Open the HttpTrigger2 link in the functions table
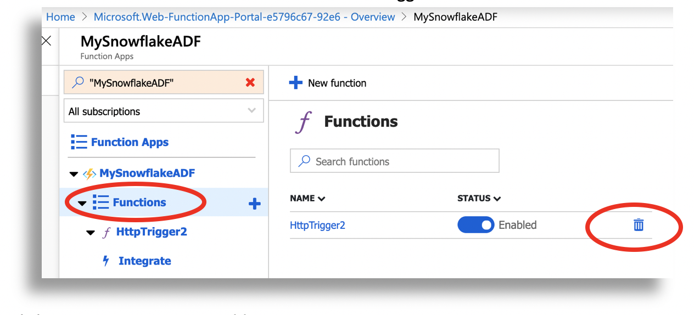Viewport: 694px width, 315px height. [317, 225]
